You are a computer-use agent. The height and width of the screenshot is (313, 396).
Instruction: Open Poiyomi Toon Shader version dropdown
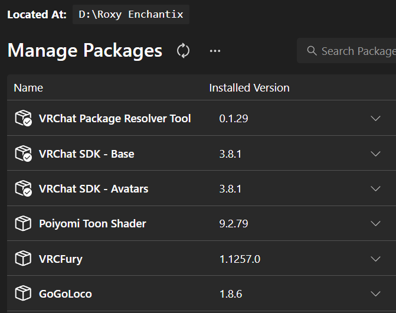pyautogui.click(x=375, y=224)
